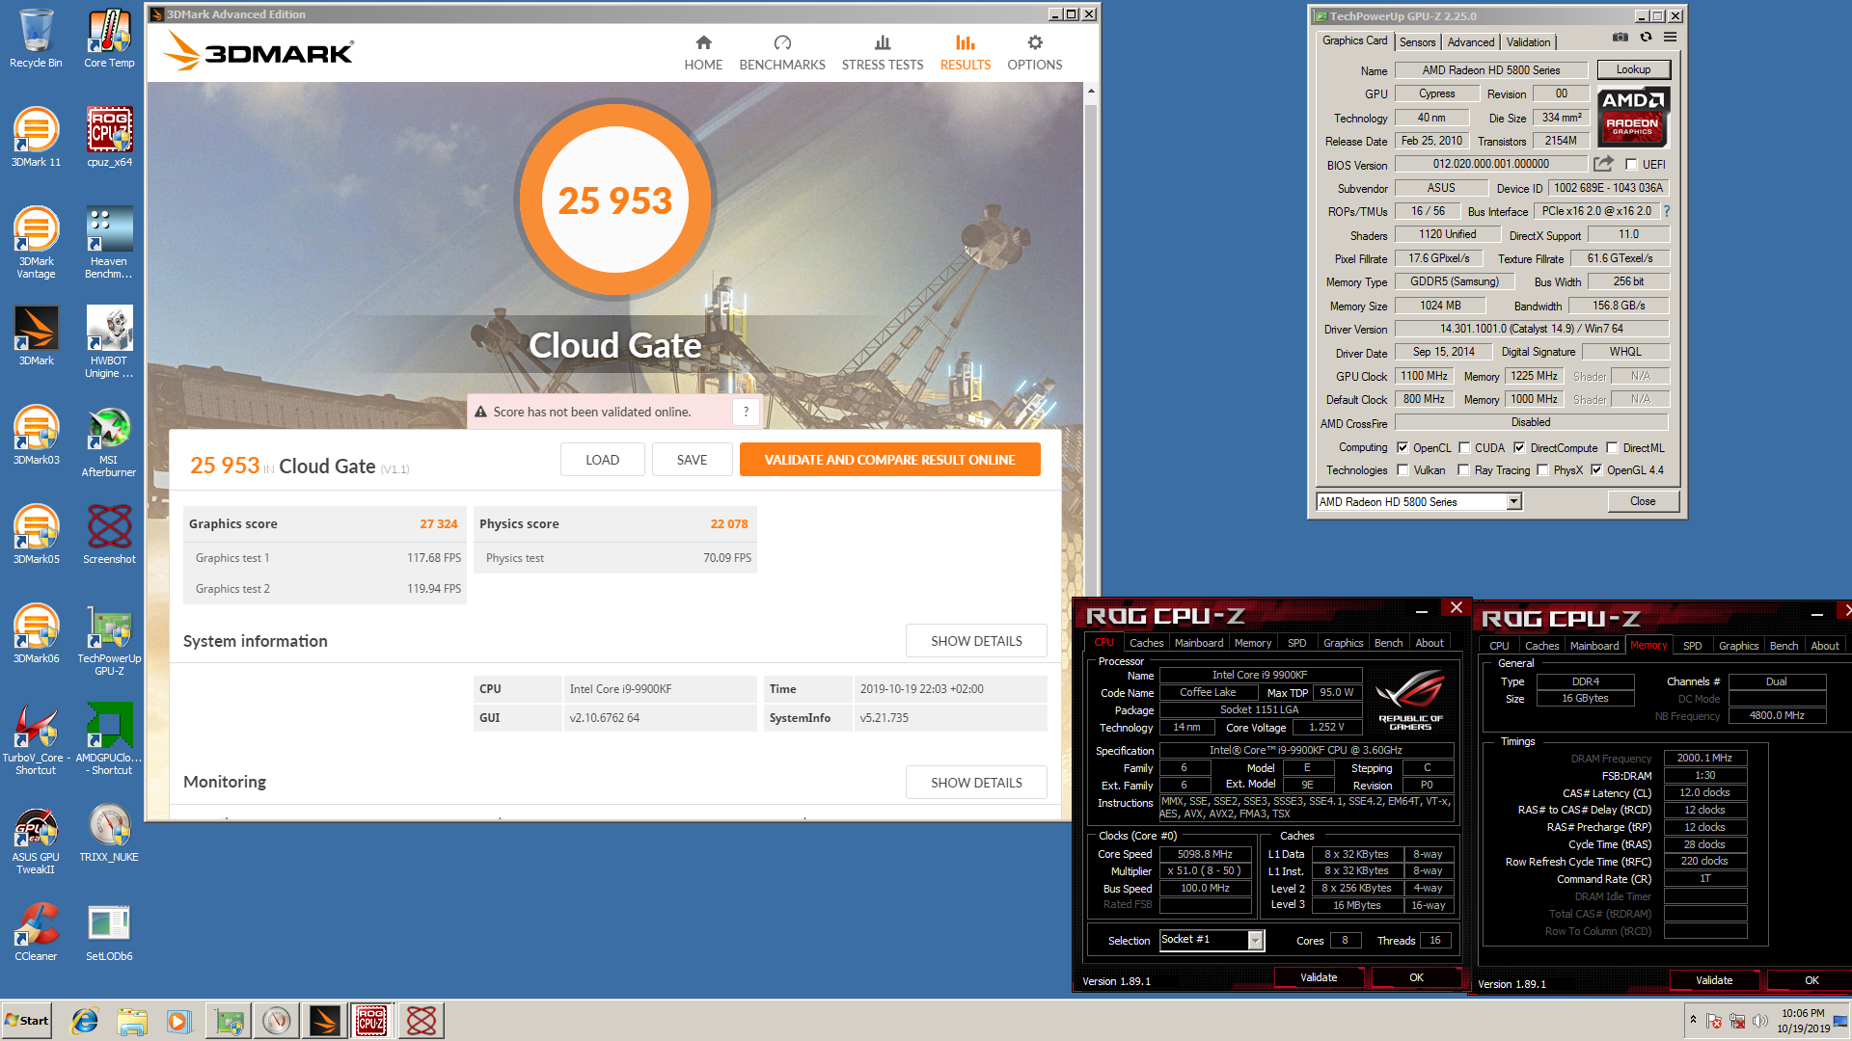Image resolution: width=1852 pixels, height=1041 pixels.
Task: Open the BENCHMARKS tab in 3DMark
Action: coord(782,53)
